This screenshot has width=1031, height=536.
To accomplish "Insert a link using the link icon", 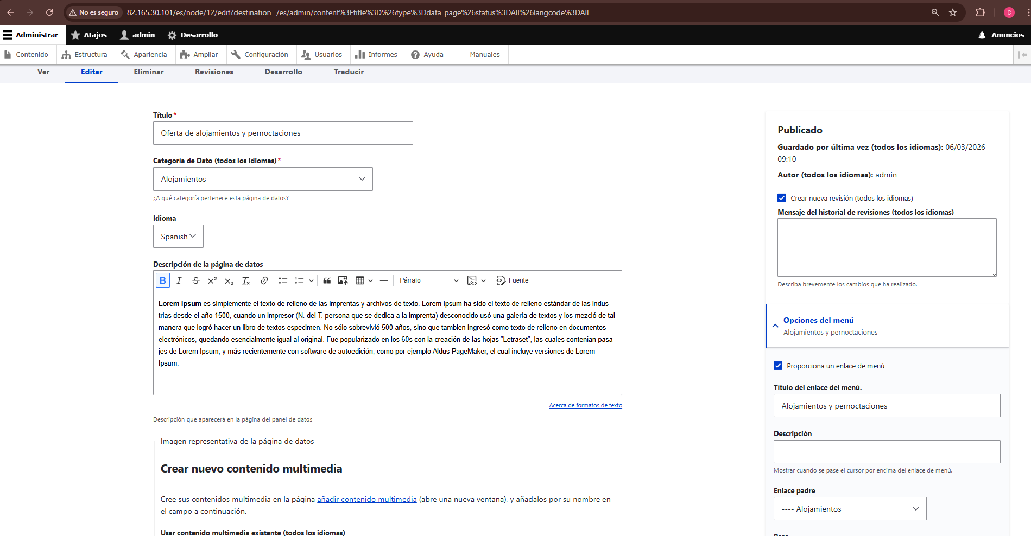I will (264, 280).
